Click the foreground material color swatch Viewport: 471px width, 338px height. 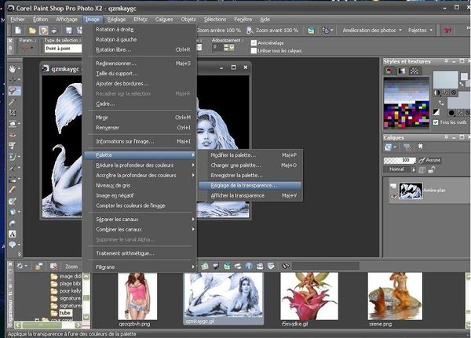click(445, 79)
